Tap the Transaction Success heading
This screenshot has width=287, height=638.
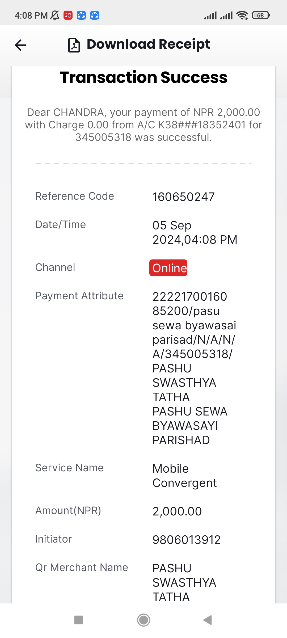[x=143, y=77]
